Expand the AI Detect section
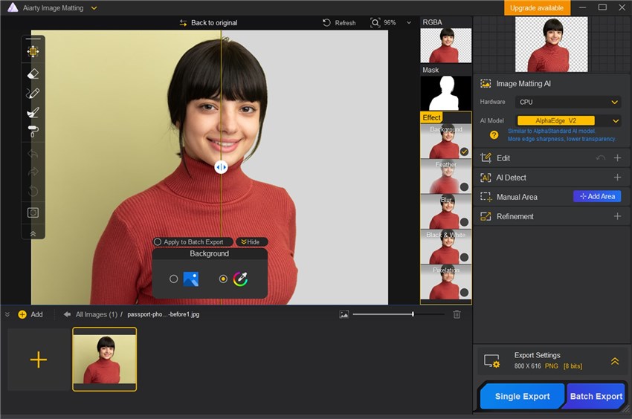 pyautogui.click(x=617, y=178)
